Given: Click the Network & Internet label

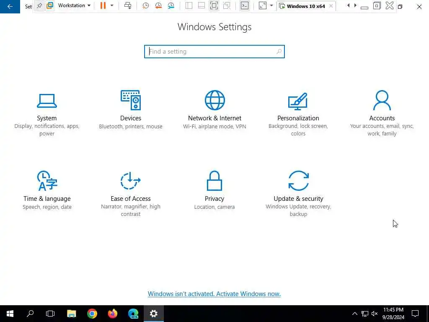Looking at the screenshot, I should point(215,118).
